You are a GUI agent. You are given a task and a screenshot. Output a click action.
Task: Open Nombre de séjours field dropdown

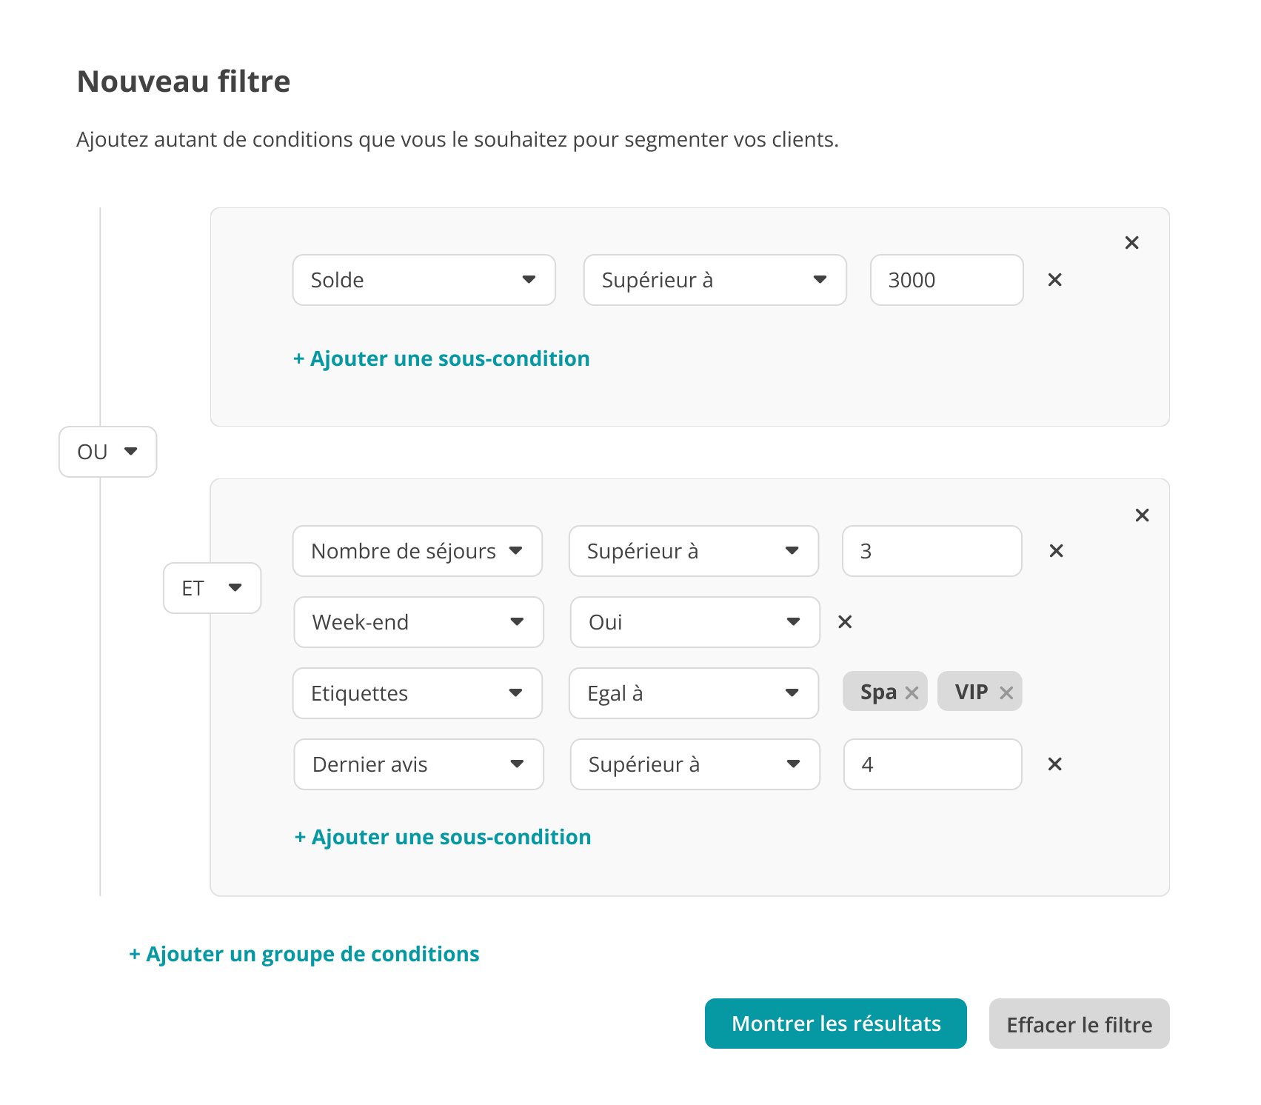tap(418, 551)
